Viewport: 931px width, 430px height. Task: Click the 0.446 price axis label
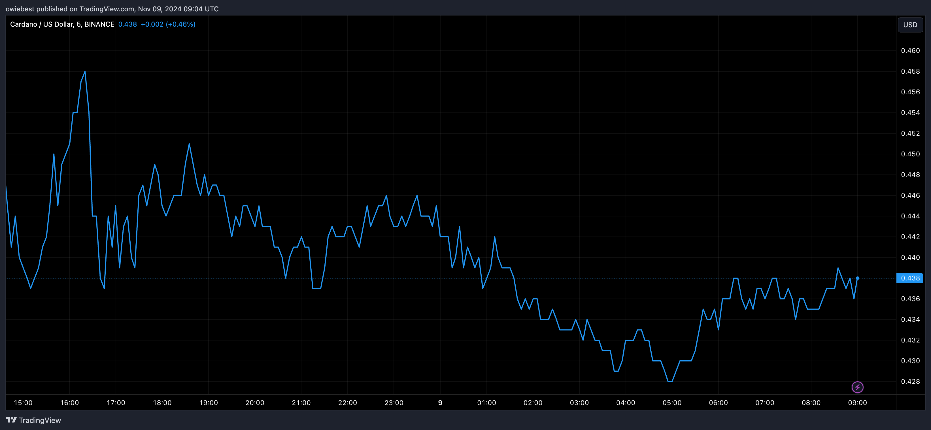point(910,195)
